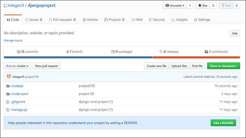246x138 pixels.
Task: Click the Settings gear icon
Action: 195,20
